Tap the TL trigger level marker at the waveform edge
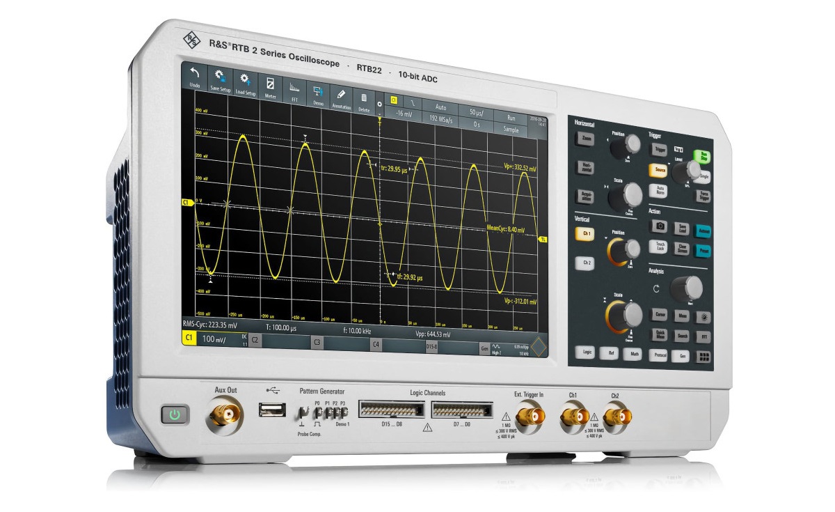 (x=543, y=238)
